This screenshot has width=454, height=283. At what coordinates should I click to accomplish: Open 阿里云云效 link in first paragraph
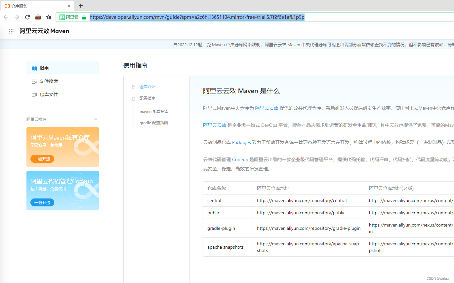point(267,108)
